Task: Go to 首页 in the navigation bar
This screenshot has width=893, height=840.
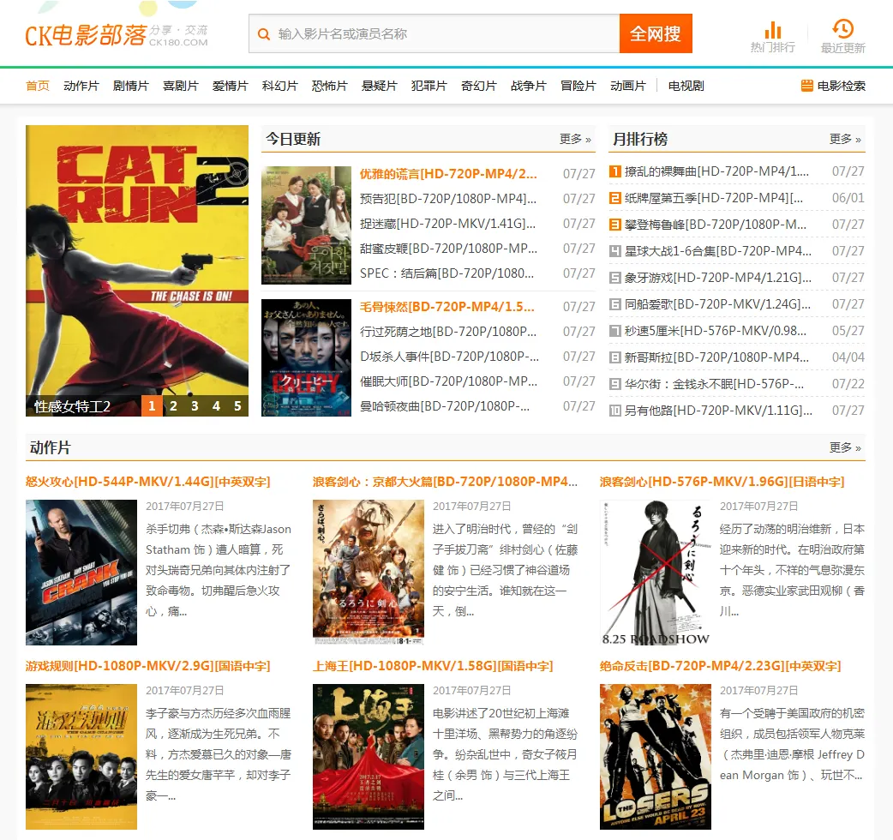Action: click(38, 86)
